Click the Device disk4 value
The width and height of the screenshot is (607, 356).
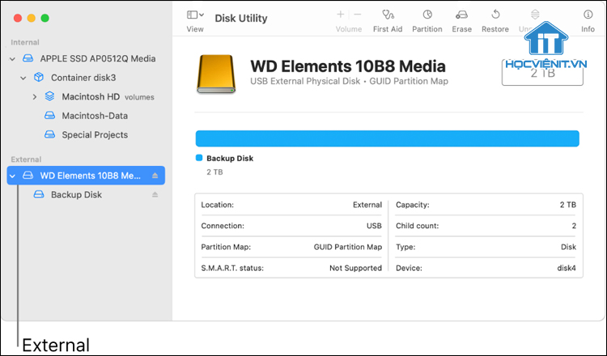[x=567, y=268]
